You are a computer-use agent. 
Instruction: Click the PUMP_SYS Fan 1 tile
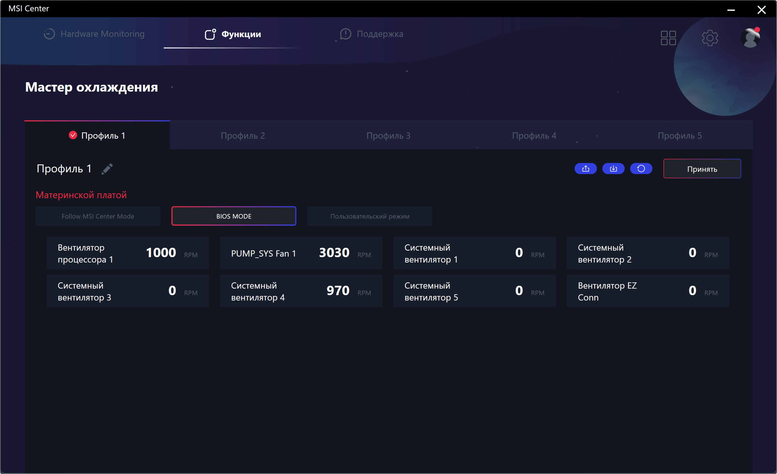point(301,253)
